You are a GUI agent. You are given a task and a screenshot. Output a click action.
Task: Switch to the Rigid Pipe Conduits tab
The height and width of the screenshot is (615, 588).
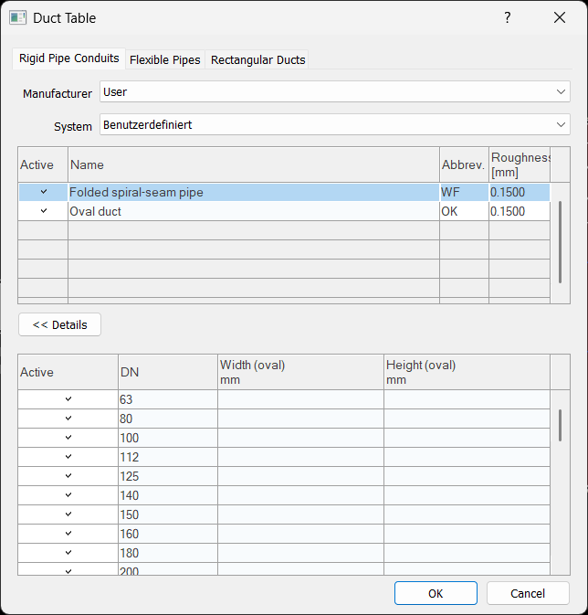(69, 58)
